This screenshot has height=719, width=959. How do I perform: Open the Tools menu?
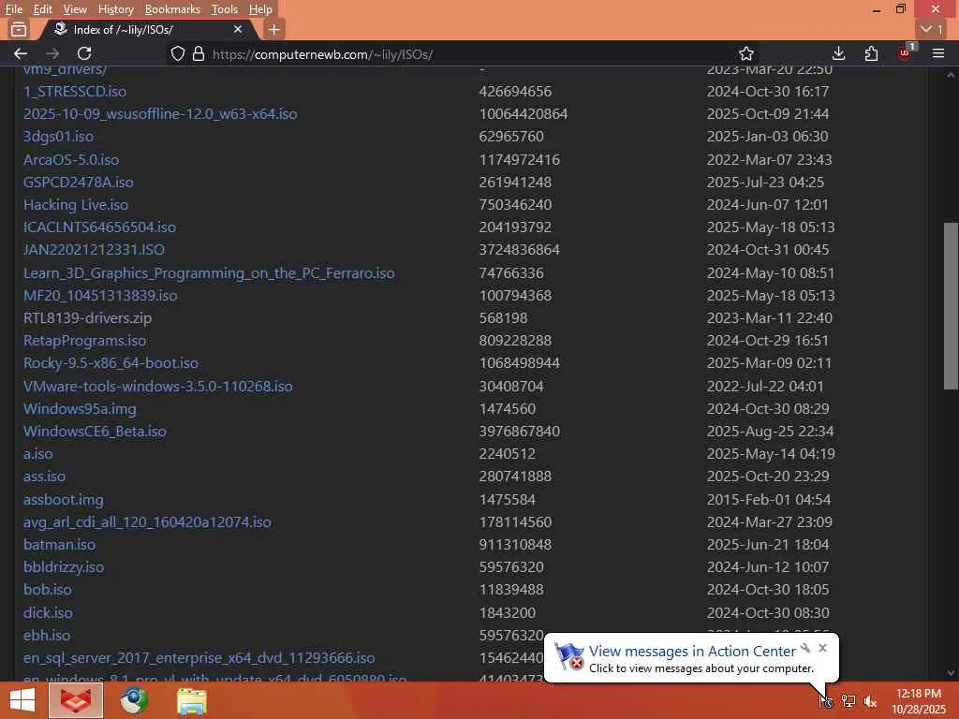coord(225,9)
